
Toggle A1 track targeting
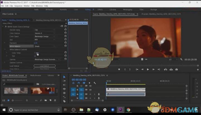[81, 94]
